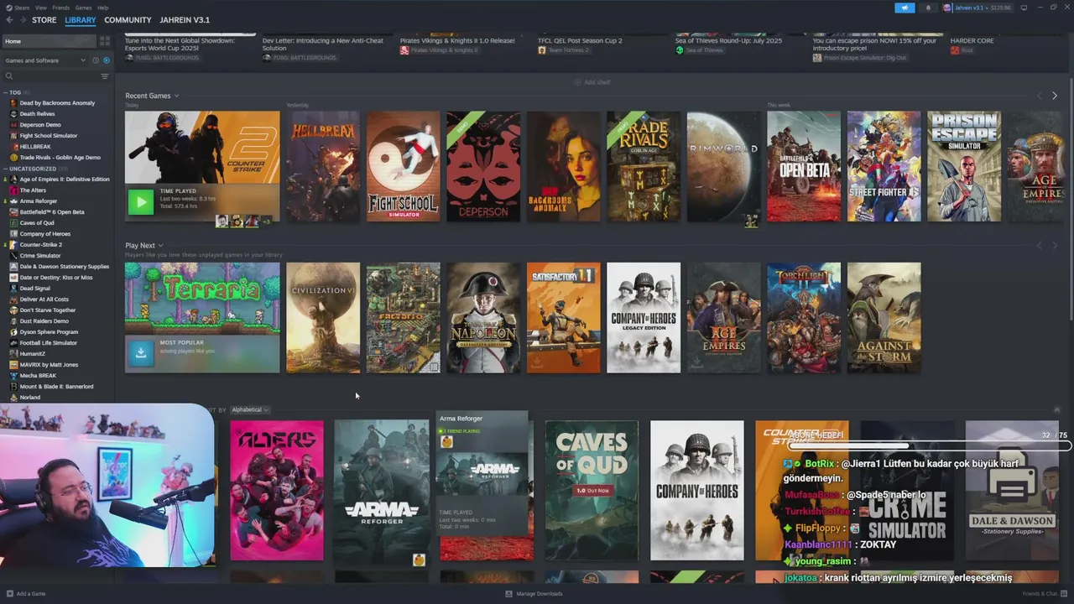Collapse the UNCATEGORIZED collection
Viewport: 1074px width, 604px height.
(x=6, y=169)
